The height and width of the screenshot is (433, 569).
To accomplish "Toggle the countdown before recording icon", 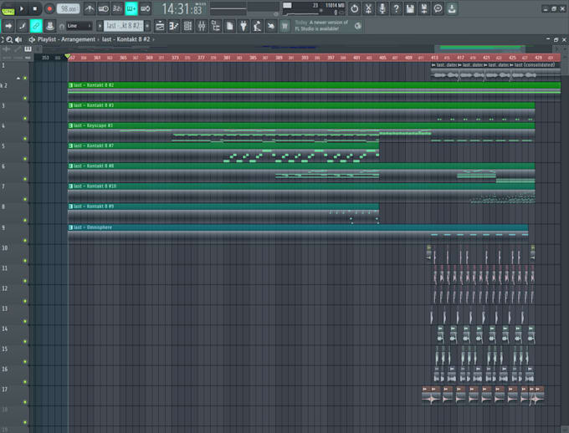I will pyautogui.click(x=117, y=8).
